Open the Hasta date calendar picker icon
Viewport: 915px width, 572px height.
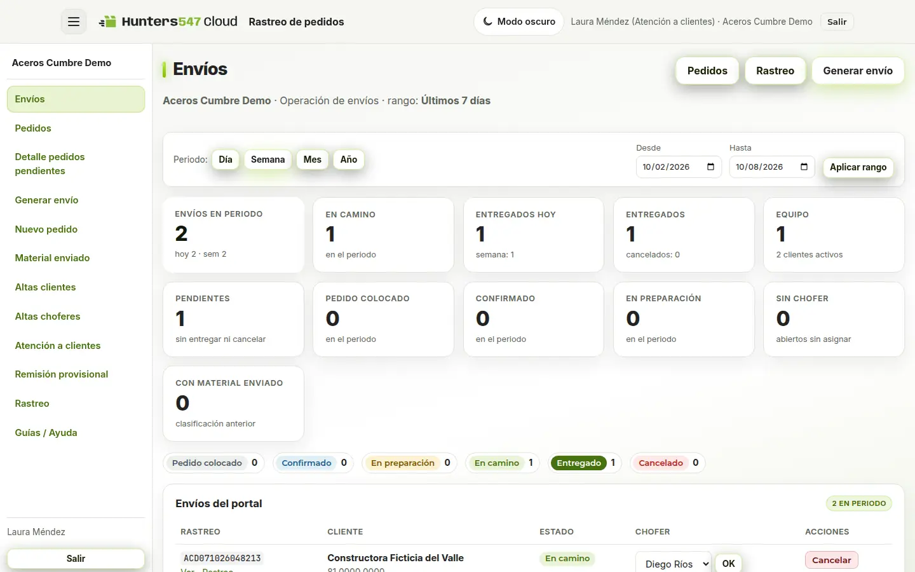coord(804,167)
